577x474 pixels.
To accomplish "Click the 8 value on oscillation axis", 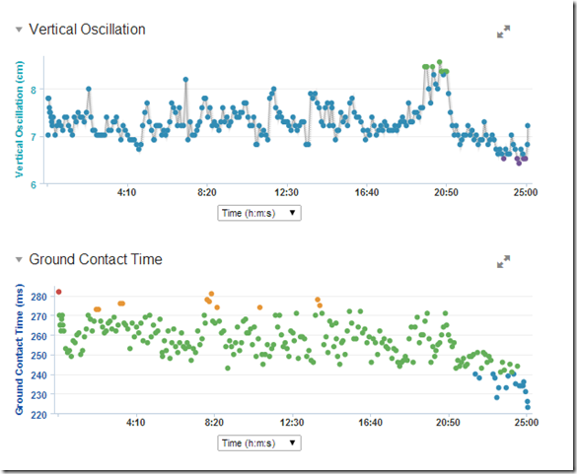I will tap(34, 90).
